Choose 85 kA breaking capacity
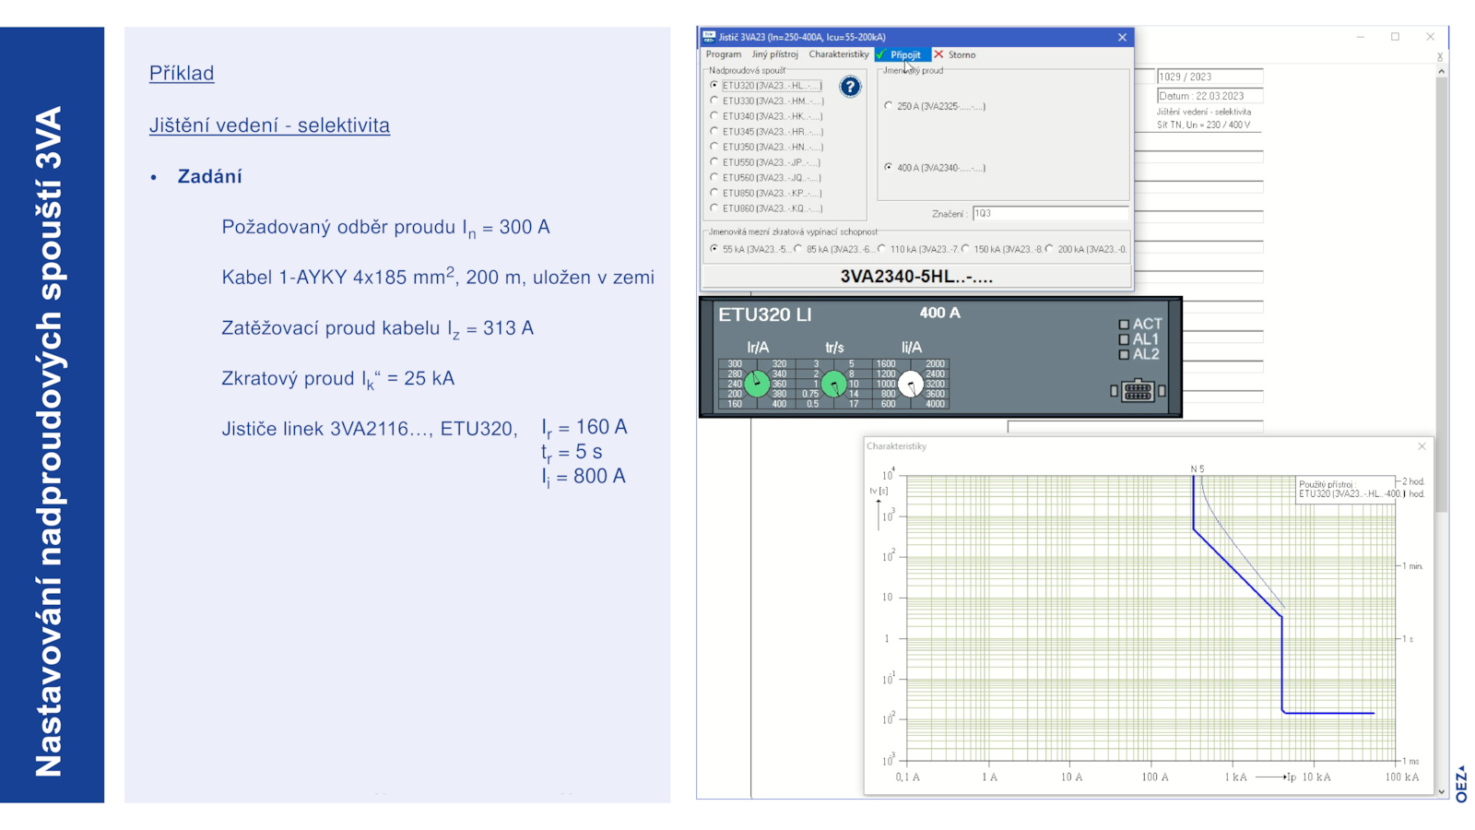This screenshot has width=1475, height=830. click(798, 249)
